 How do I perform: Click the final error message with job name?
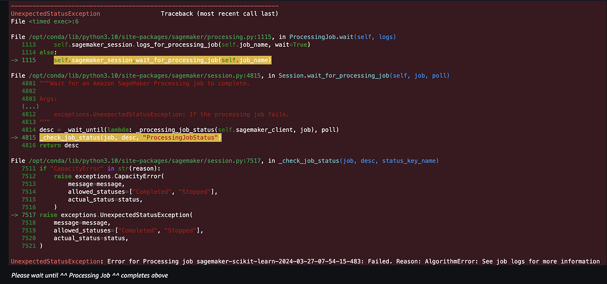[305, 261]
